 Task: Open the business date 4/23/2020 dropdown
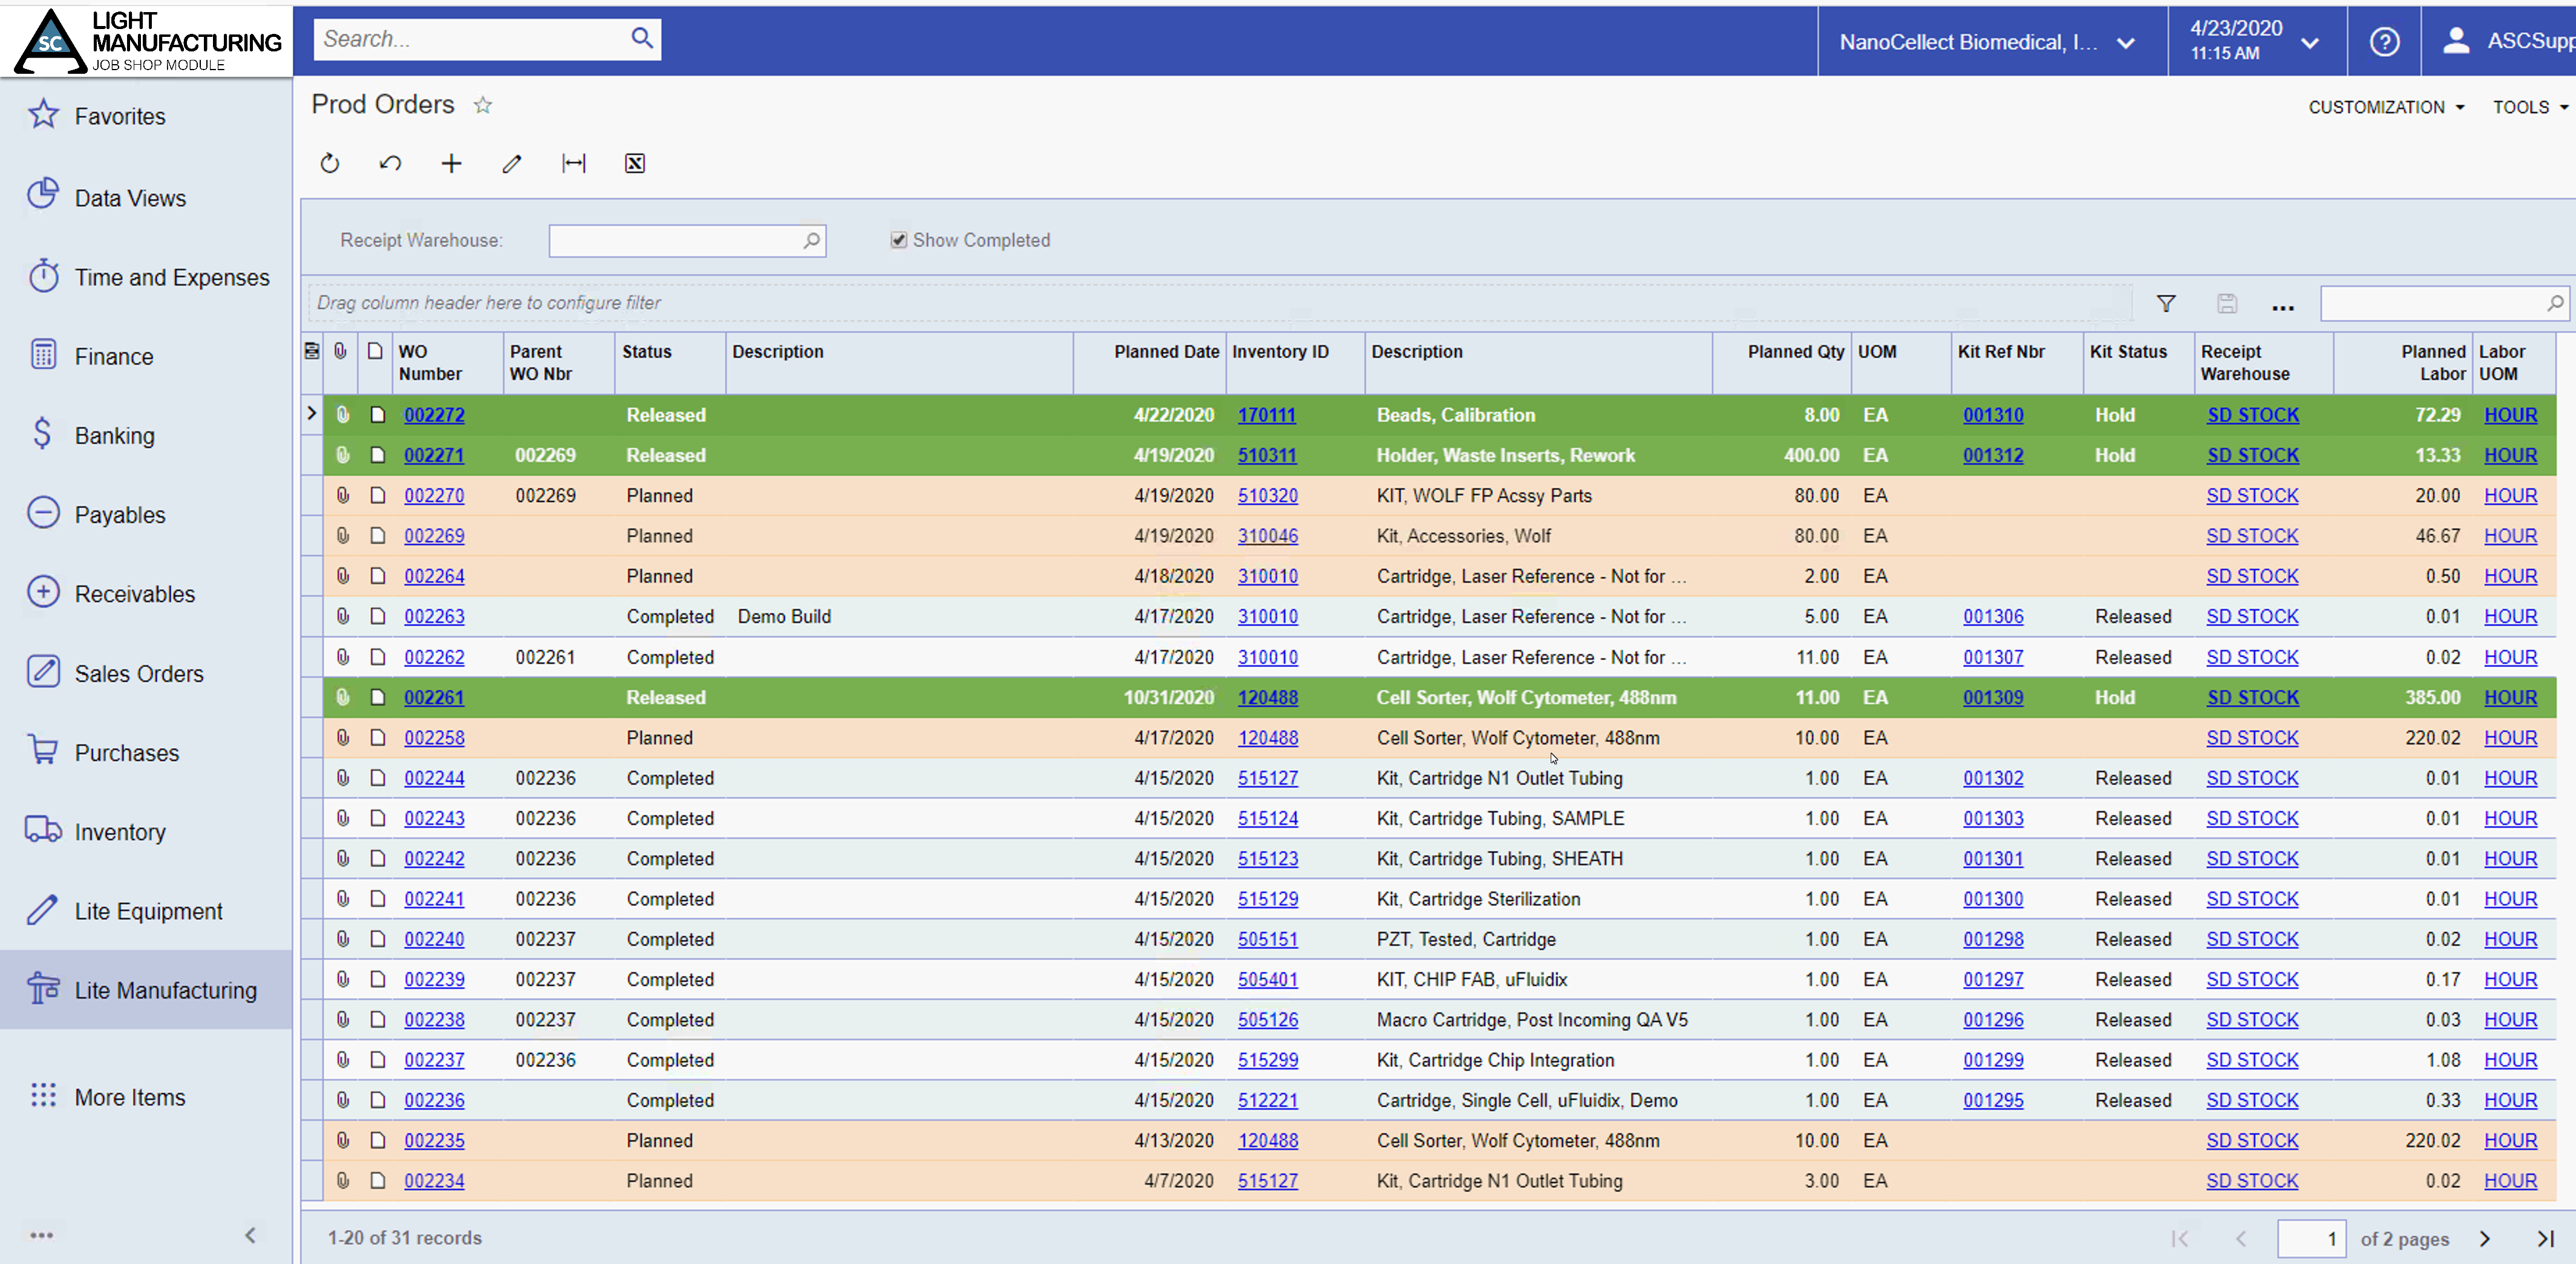tap(2256, 41)
